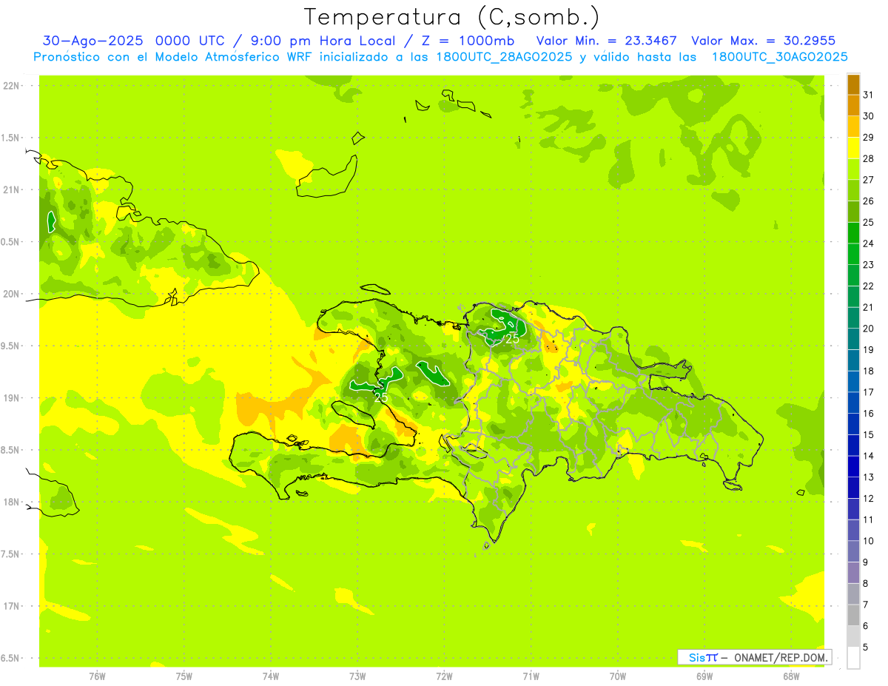This screenshot has width=888, height=686.
Task: Select the blue colorbar swatch between 15 and 16
Action: click(853, 424)
